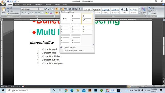The image size is (165, 93).
Task: Cut the selected text
Action: click(x=10, y=8)
